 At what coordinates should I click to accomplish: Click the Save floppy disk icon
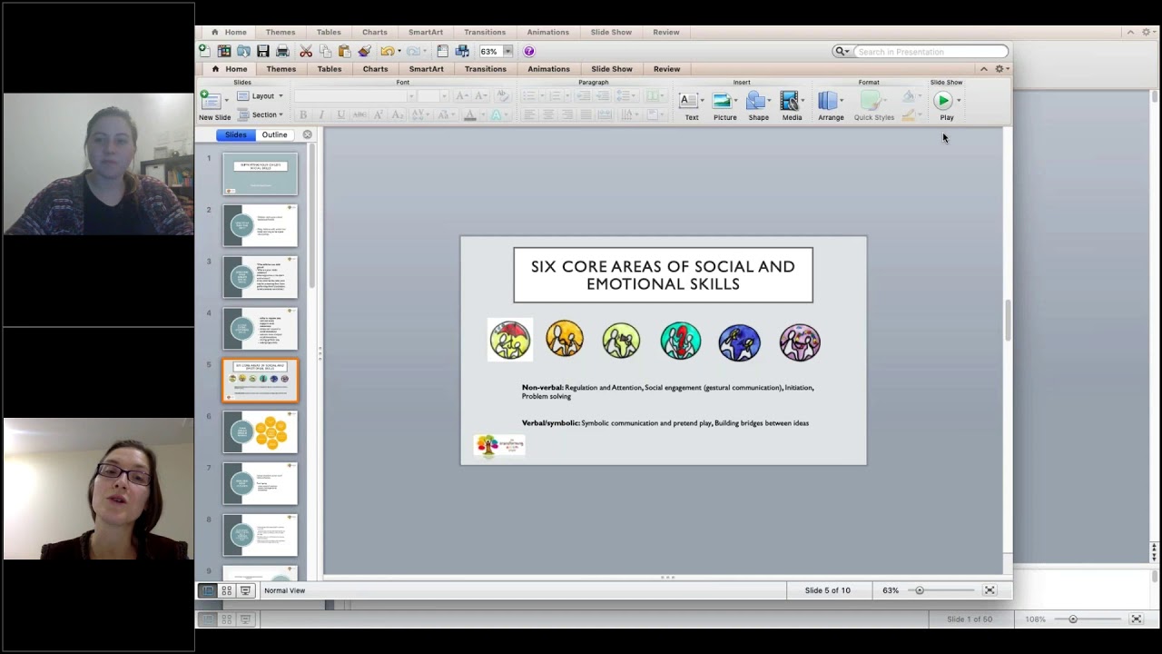coord(262,52)
